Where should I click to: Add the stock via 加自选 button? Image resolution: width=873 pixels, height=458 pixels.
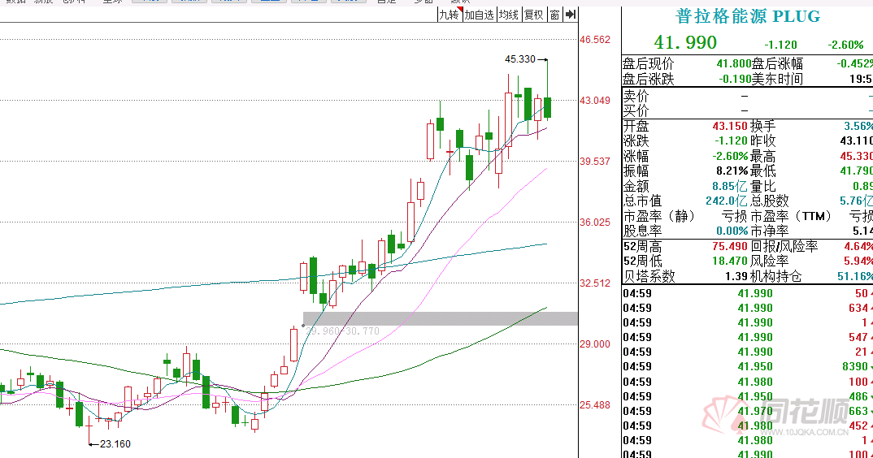coord(480,14)
